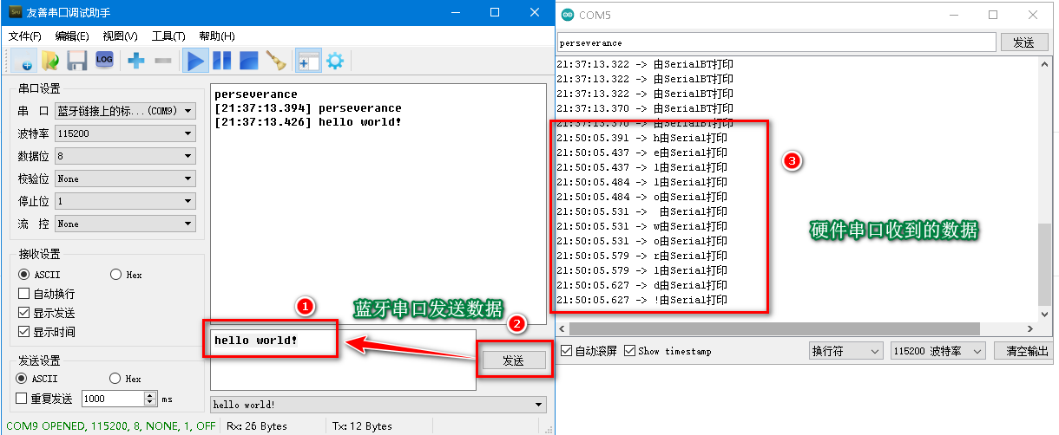Expand the 校验位 None dropdown
This screenshot has width=1059, height=435.
pos(125,179)
